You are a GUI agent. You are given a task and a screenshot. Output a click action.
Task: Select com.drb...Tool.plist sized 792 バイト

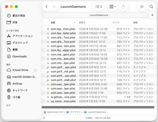click(x=99, y=42)
